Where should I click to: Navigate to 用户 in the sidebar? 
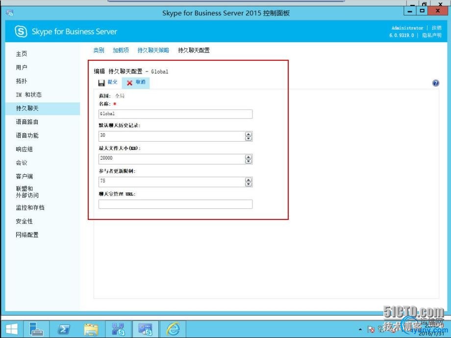22,67
